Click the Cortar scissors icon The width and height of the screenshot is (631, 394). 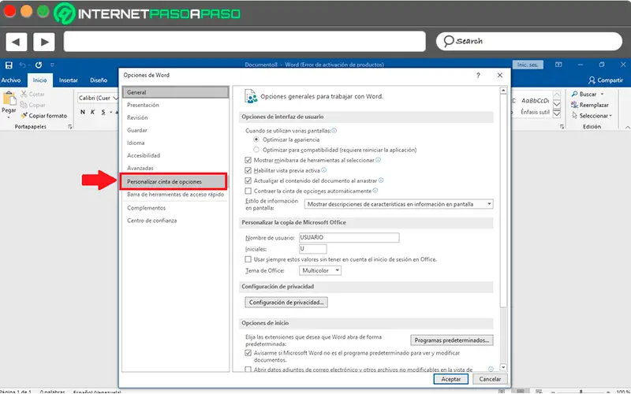[x=24, y=94]
